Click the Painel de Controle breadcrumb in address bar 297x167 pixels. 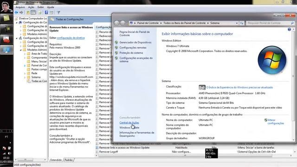click(x=148, y=23)
